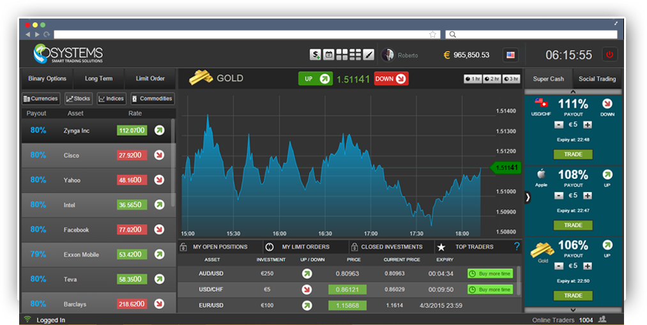
Task: Click the Gold bars icon in Super Cash
Action: coord(542,250)
